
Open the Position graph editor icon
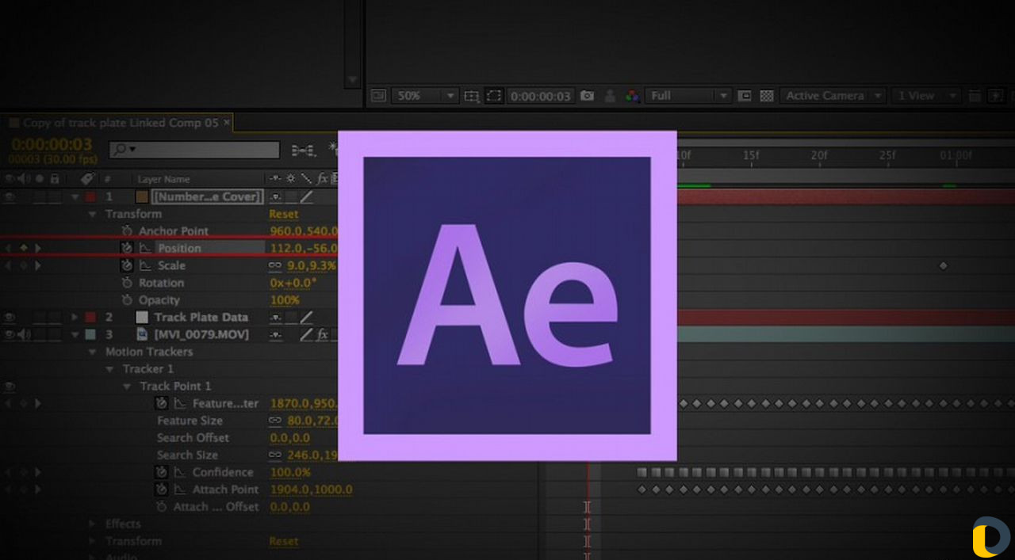(x=145, y=249)
